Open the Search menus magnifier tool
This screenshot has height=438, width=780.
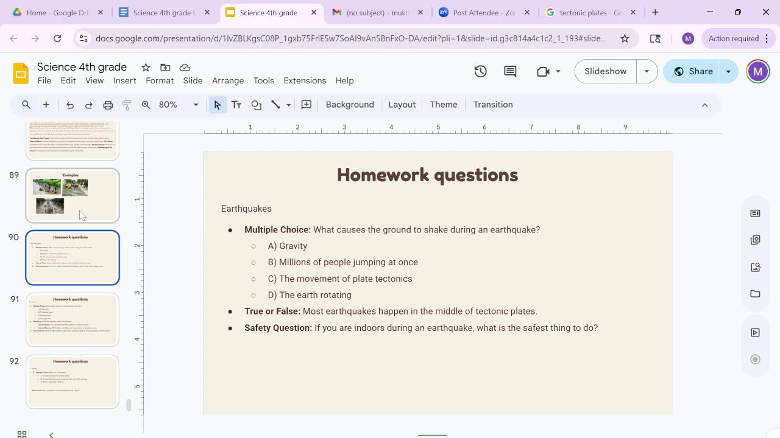(x=26, y=105)
